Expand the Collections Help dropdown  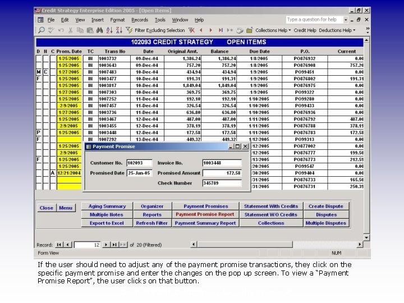click(x=290, y=30)
